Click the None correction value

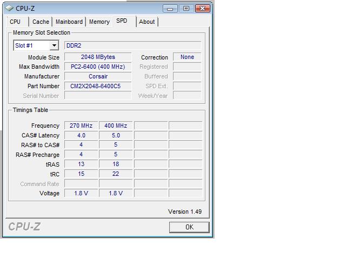(187, 57)
